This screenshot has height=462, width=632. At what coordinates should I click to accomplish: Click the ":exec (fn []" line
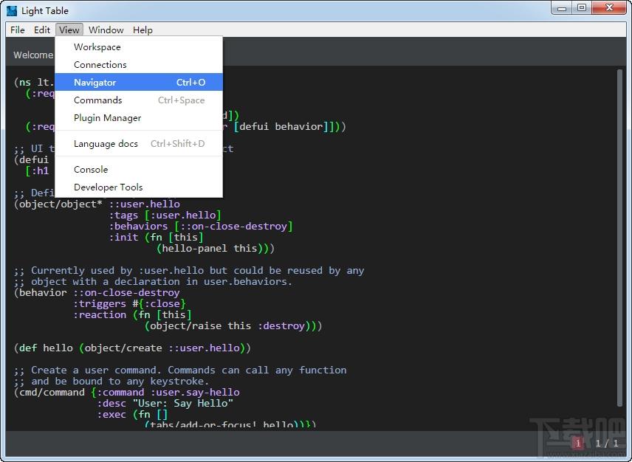132,414
